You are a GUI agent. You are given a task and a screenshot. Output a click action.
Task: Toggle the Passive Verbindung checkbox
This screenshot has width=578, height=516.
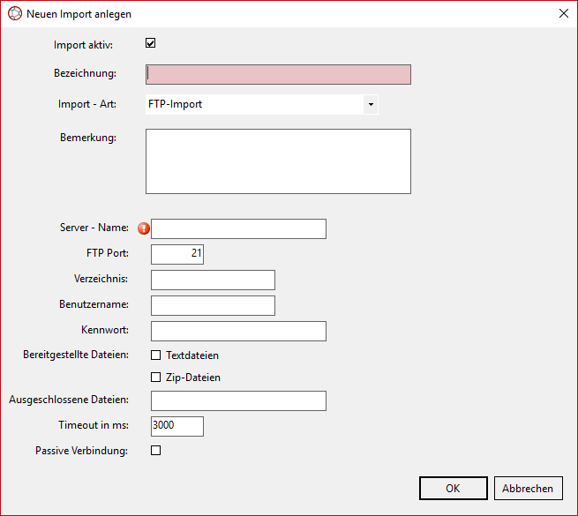(x=156, y=451)
